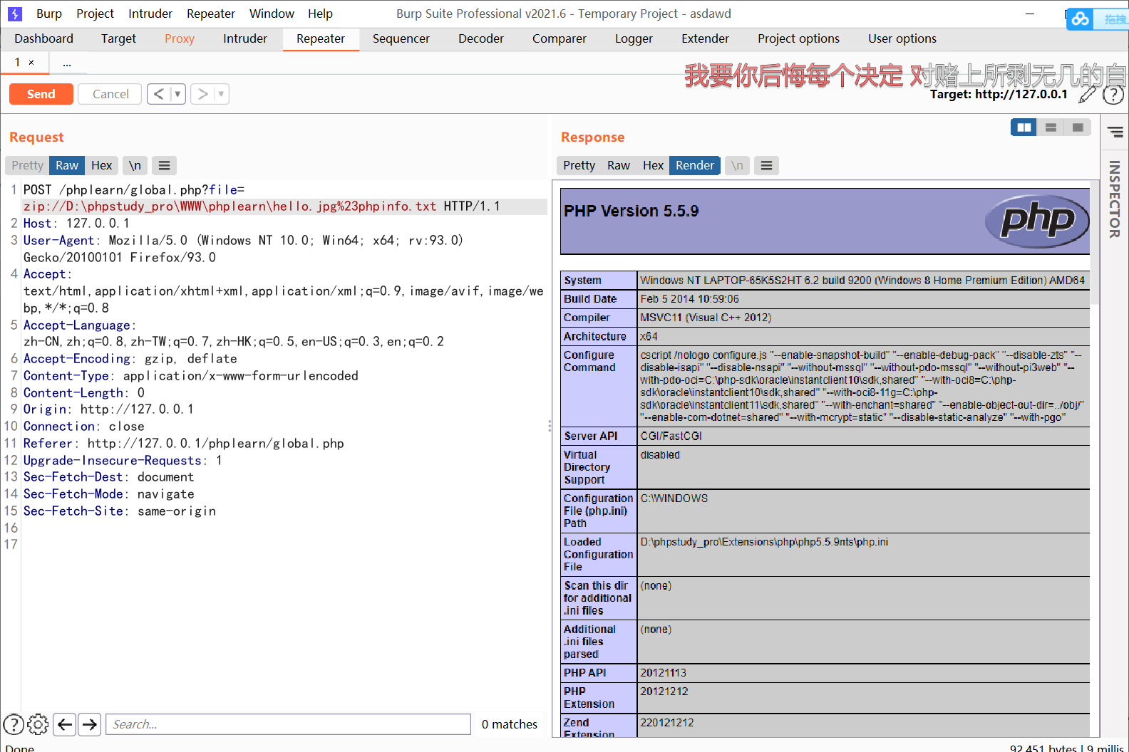
Task: Choose side-by-side layout view
Action: pos(1024,127)
